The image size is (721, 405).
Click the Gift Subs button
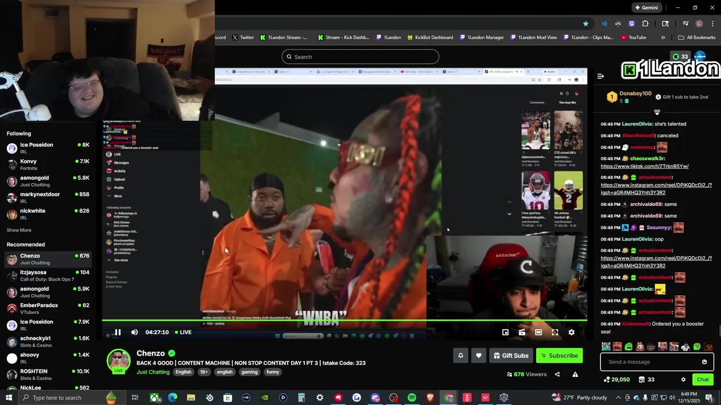[x=511, y=355]
